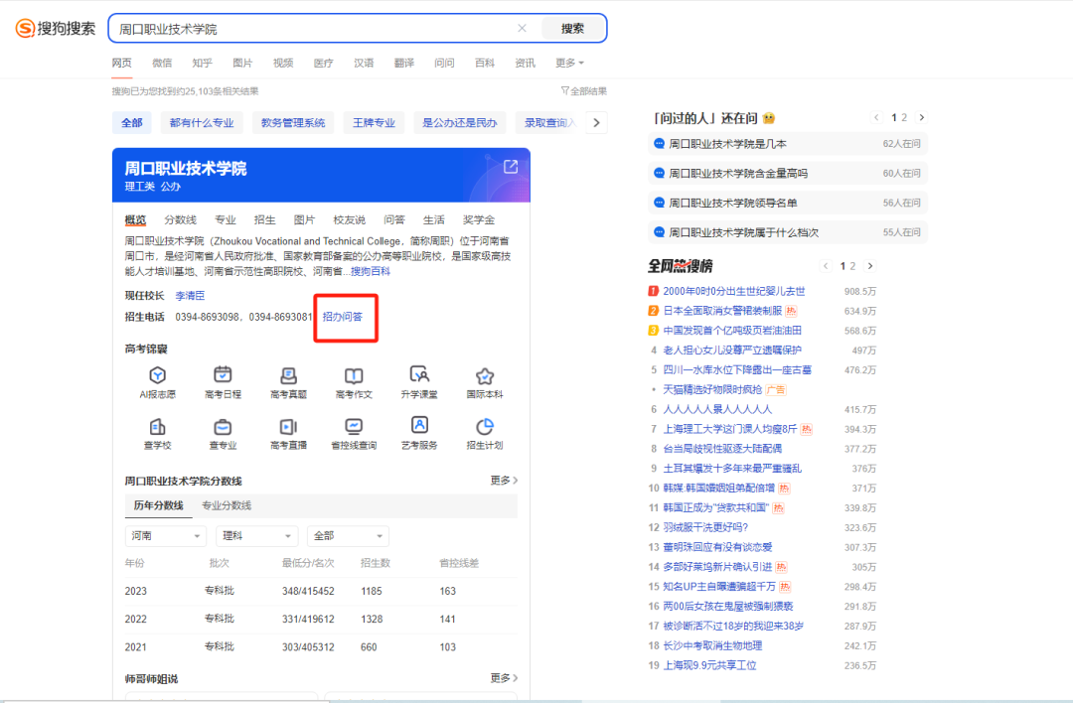Image resolution: width=1073 pixels, height=703 pixels.
Task: Open ad entry 天猫精选好物限时疯抢
Action: 712,389
